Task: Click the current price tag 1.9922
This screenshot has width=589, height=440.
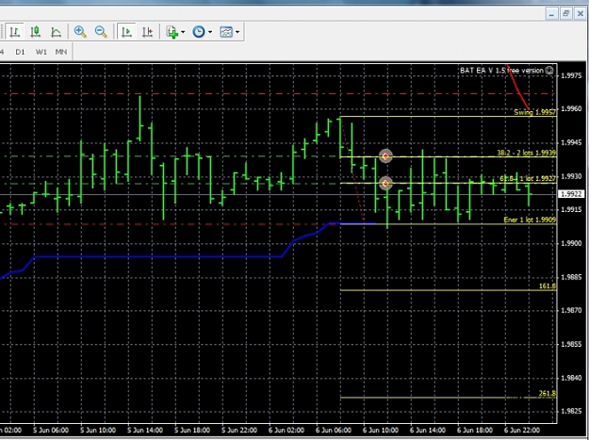Action: (571, 194)
